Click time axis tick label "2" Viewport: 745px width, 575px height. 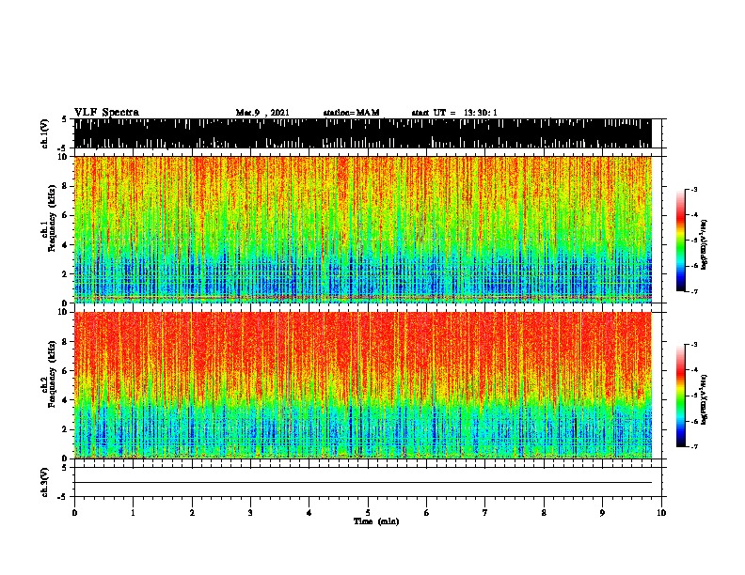click(x=192, y=513)
